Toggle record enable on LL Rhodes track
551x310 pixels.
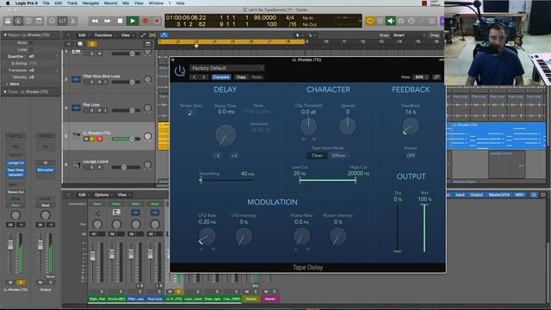pyautogui.click(x=100, y=139)
